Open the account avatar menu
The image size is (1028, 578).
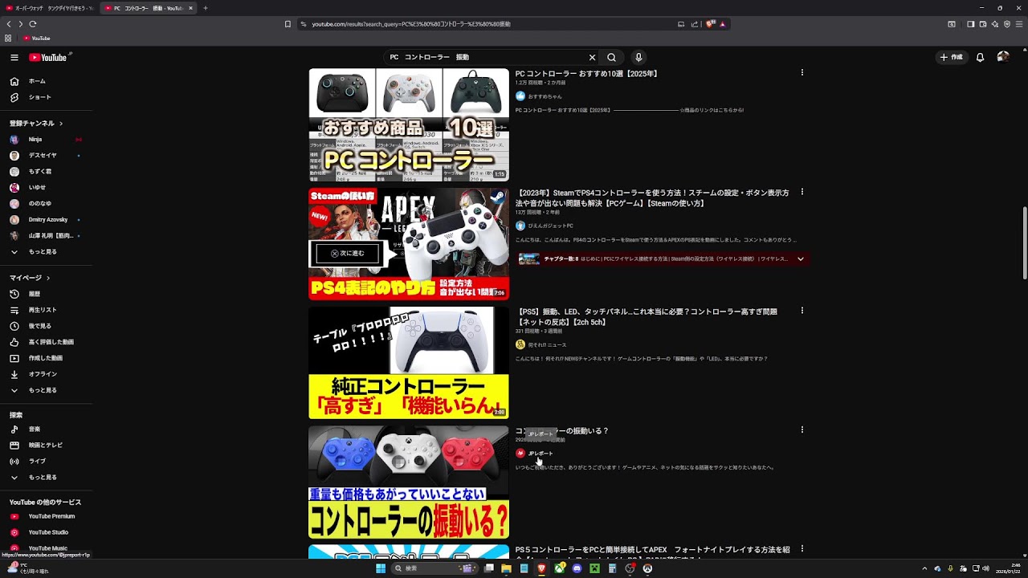1003,57
